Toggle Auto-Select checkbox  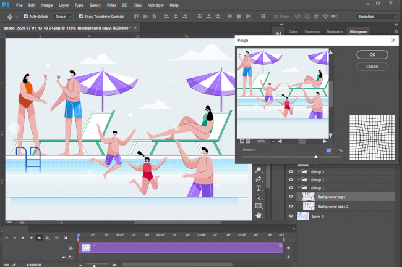25,17
